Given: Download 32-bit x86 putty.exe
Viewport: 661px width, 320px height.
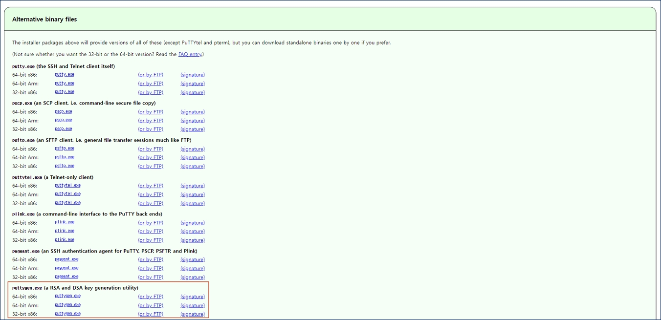Looking at the screenshot, I should 65,92.
